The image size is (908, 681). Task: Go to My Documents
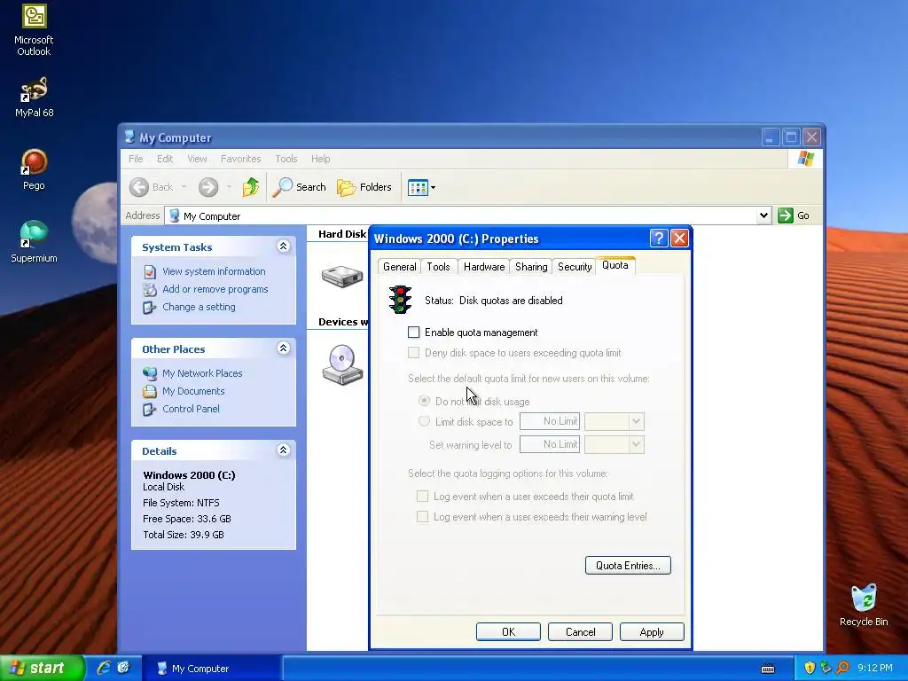pyautogui.click(x=193, y=391)
